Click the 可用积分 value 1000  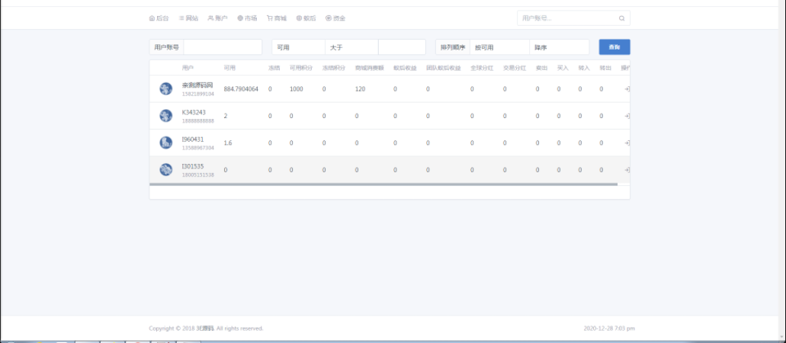297,89
